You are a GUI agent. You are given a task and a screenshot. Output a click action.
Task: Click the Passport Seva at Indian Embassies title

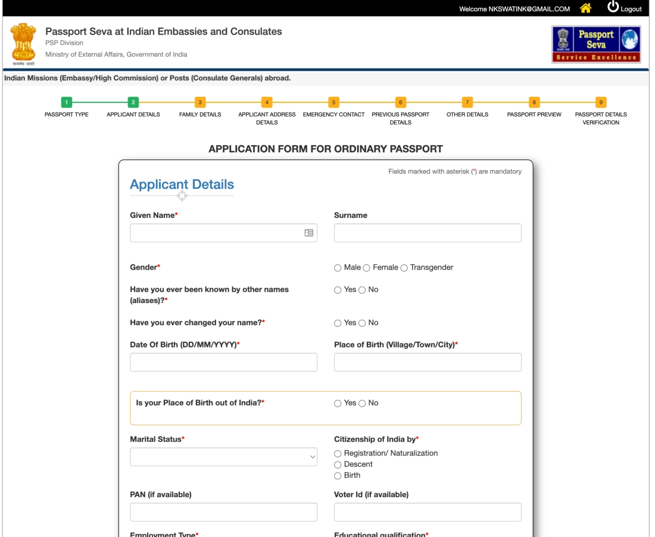[x=163, y=32]
